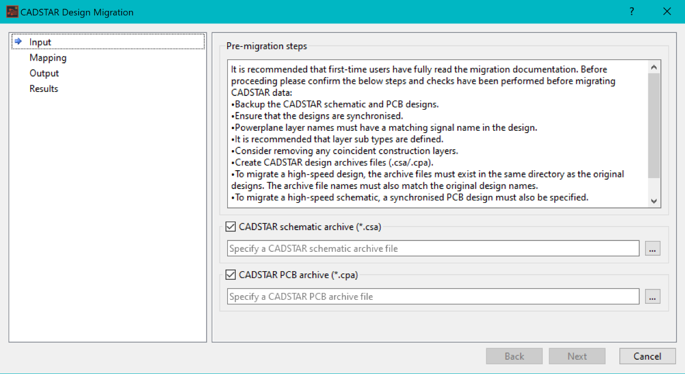This screenshot has height=374, width=685.
Task: Click the scroll up arrow in pre-migration steps
Action: click(x=654, y=67)
